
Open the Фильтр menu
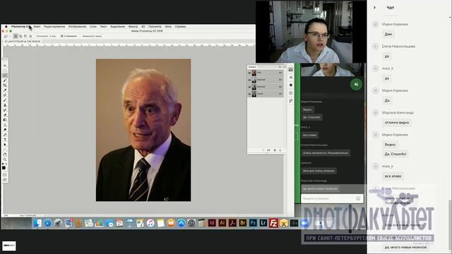(x=133, y=27)
